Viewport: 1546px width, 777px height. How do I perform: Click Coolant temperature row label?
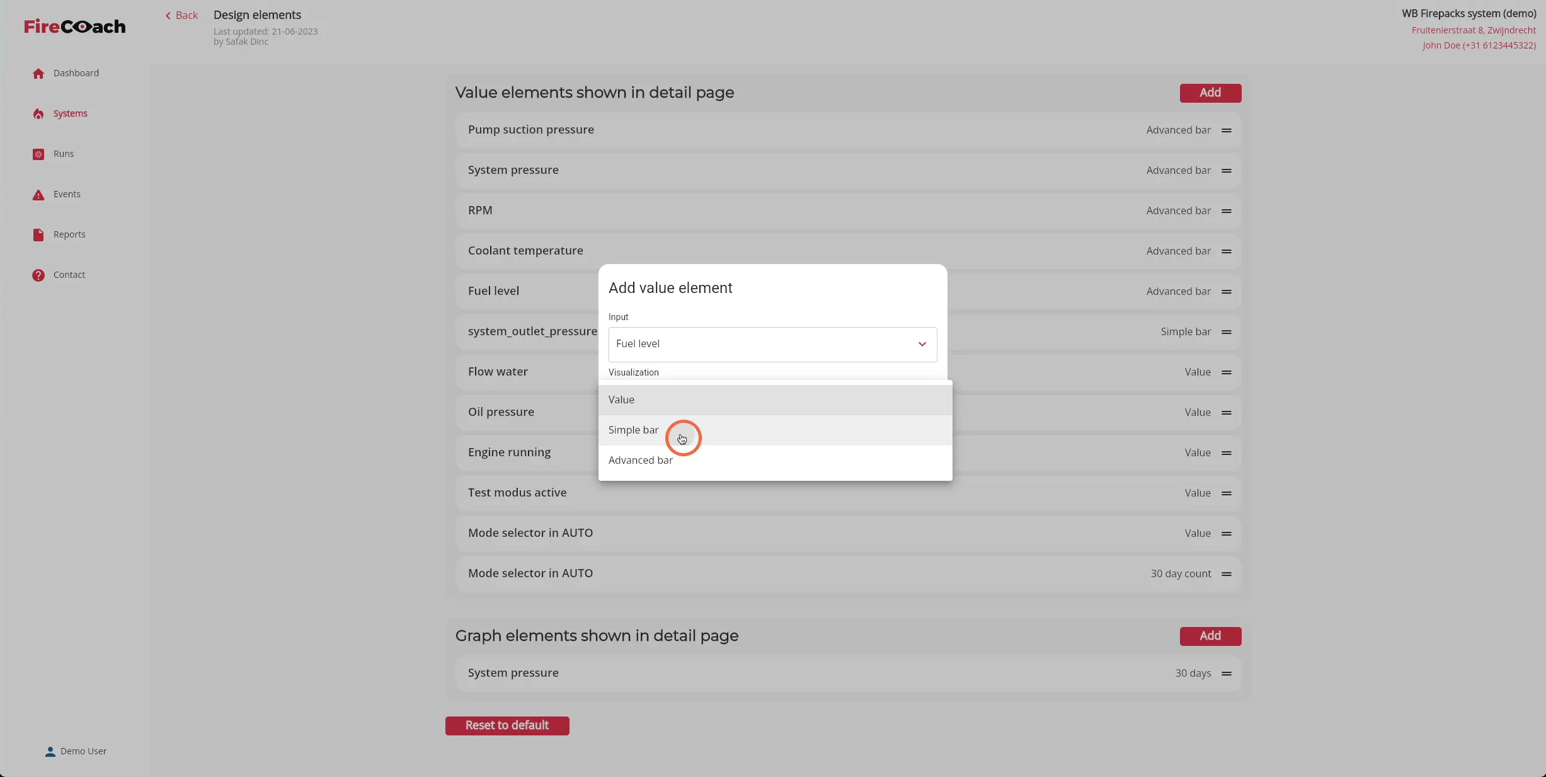point(525,251)
